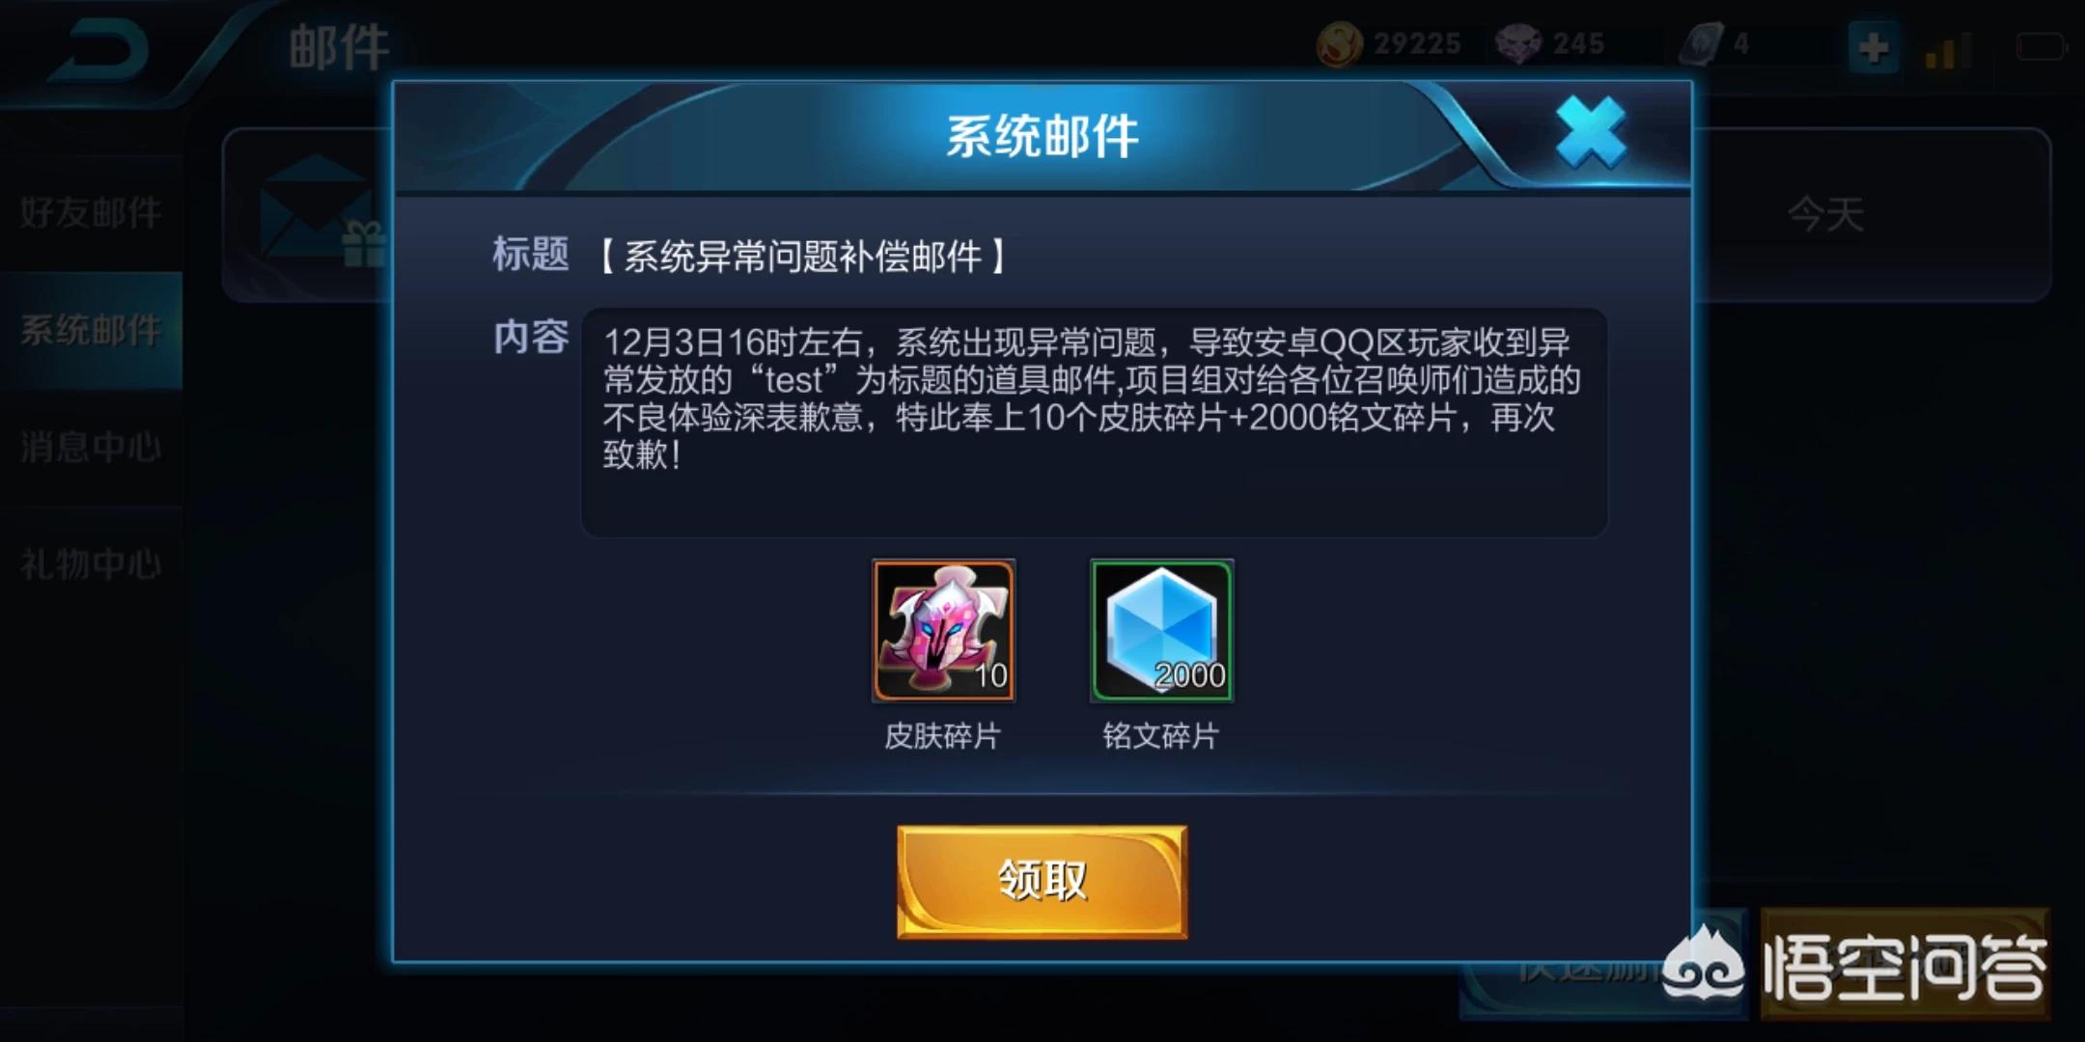Image resolution: width=2085 pixels, height=1042 pixels.
Task: Tap the voucher ticket icon
Action: 1701,44
